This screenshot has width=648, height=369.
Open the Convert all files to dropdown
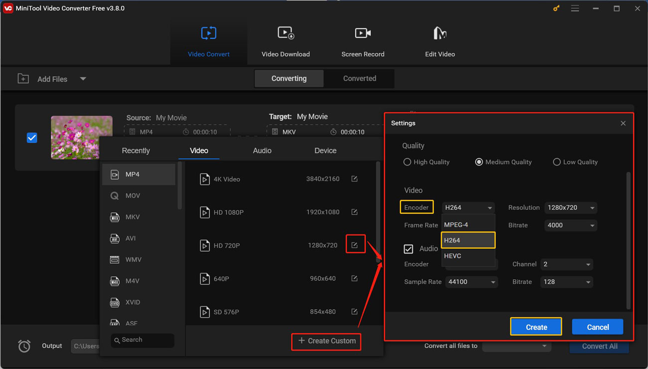[516, 346]
